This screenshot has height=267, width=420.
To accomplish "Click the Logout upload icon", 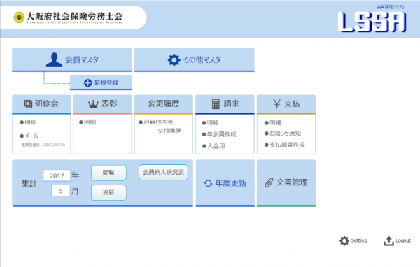I will pyautogui.click(x=388, y=240).
